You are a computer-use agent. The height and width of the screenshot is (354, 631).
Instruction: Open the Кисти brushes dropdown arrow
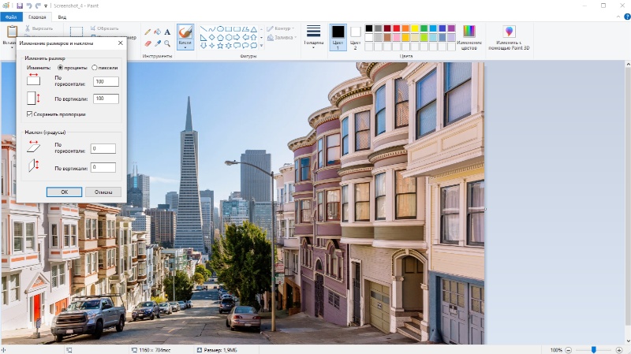[x=185, y=47]
